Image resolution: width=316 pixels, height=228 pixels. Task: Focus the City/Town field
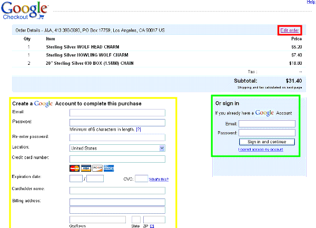click(x=97, y=220)
